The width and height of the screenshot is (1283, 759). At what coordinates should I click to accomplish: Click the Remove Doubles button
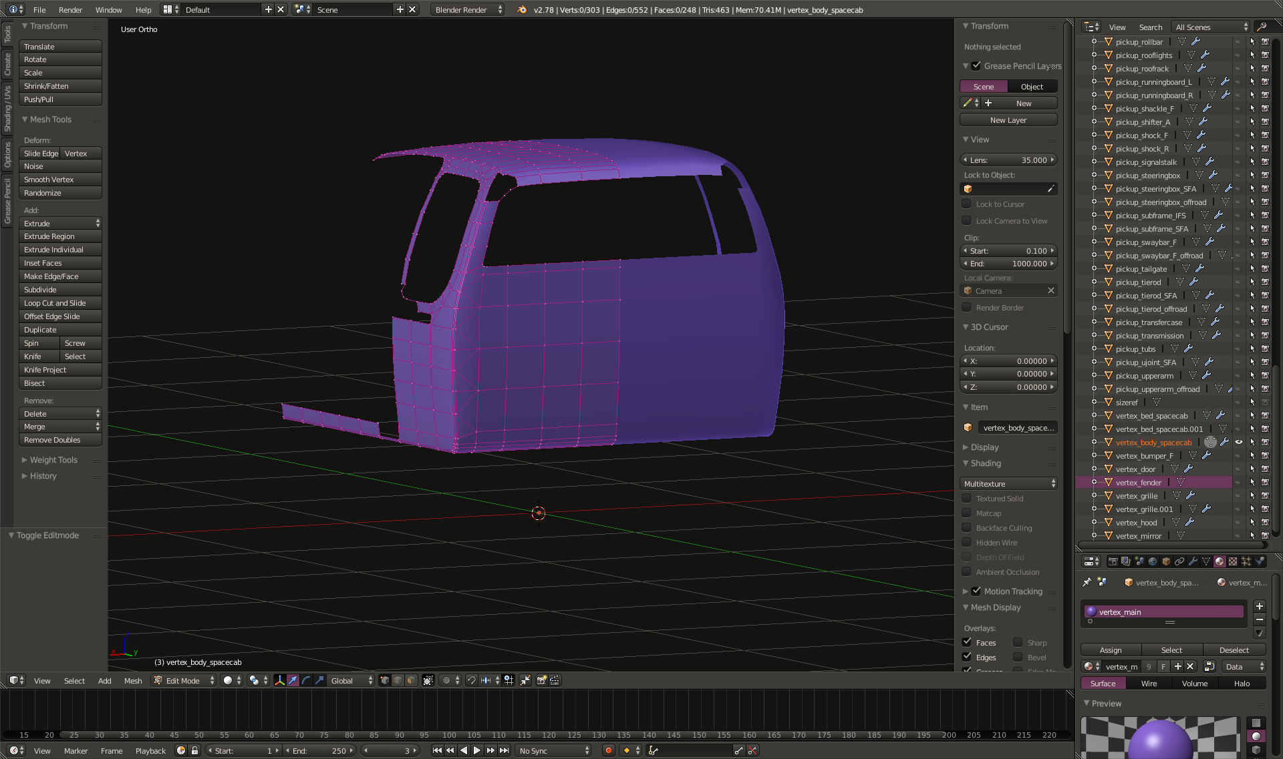(60, 440)
